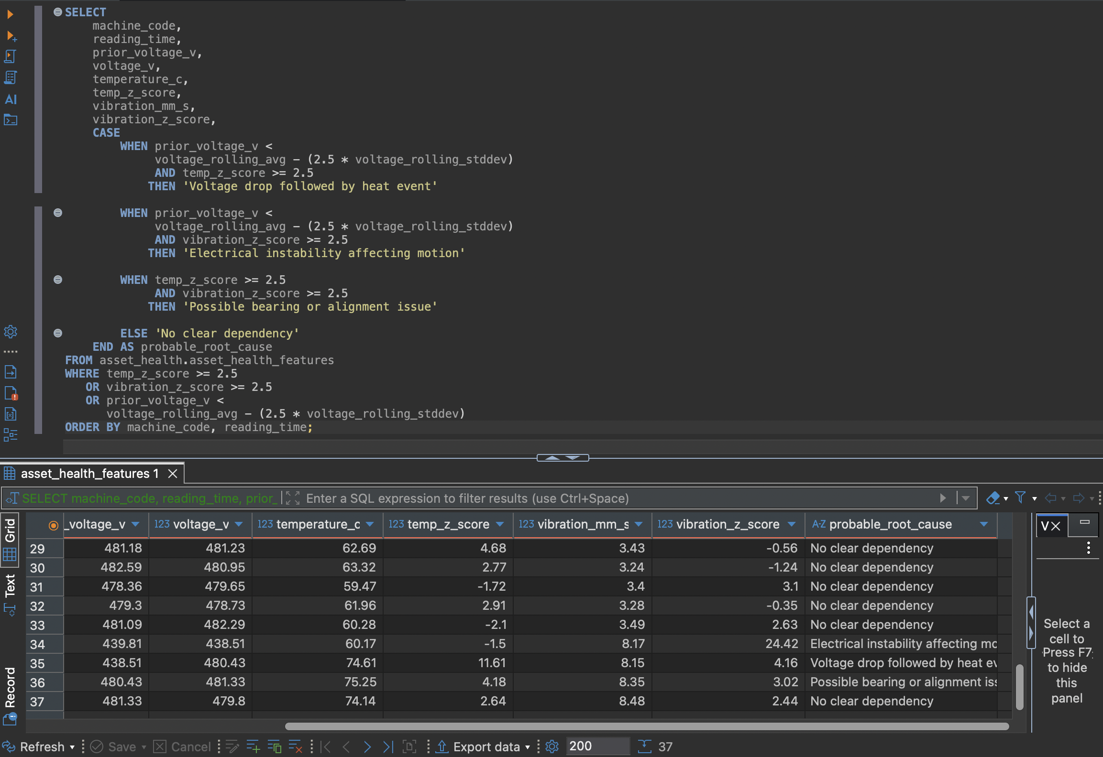
Task: Click the orange record marker in grid corner
Action: click(x=53, y=525)
